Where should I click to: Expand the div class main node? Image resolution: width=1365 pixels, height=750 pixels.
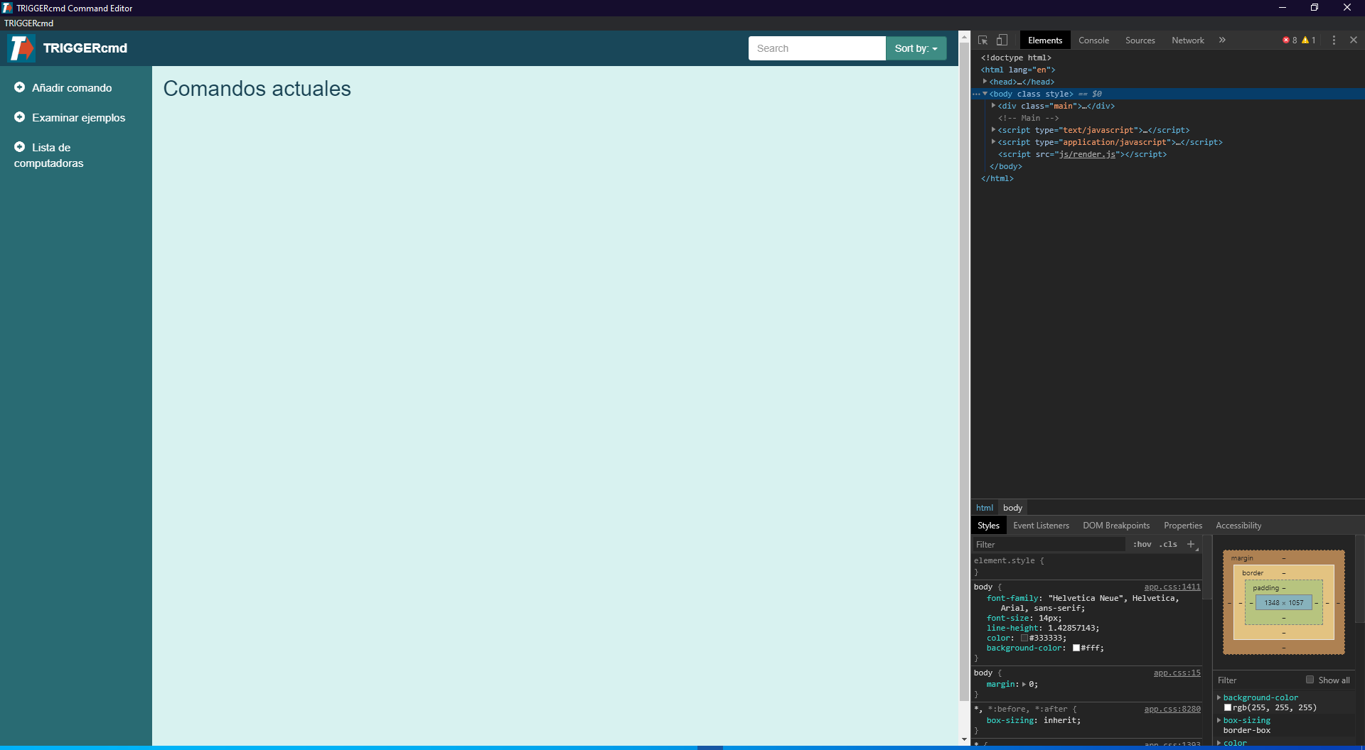(993, 105)
